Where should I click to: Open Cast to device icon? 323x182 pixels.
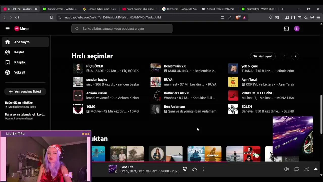286,29
